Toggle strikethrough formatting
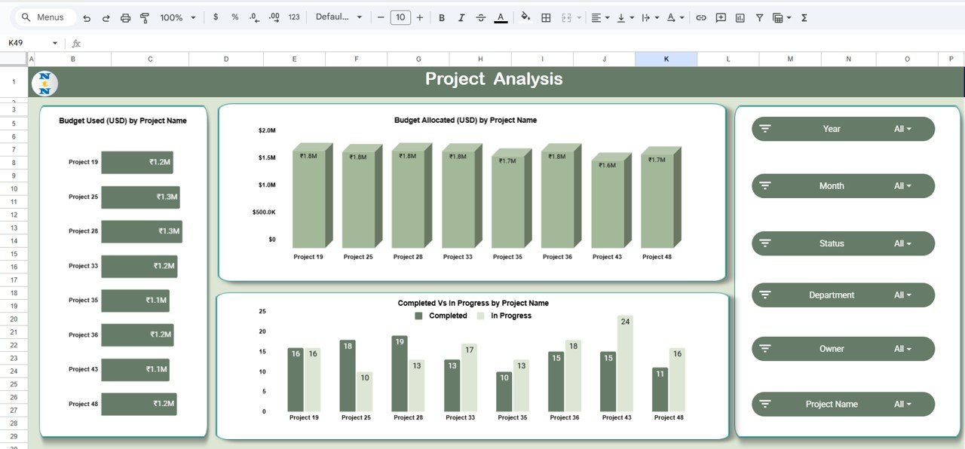Image resolution: width=965 pixels, height=449 pixels. tap(480, 17)
